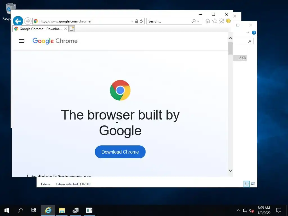Open the IE Home icon

pos(208,21)
